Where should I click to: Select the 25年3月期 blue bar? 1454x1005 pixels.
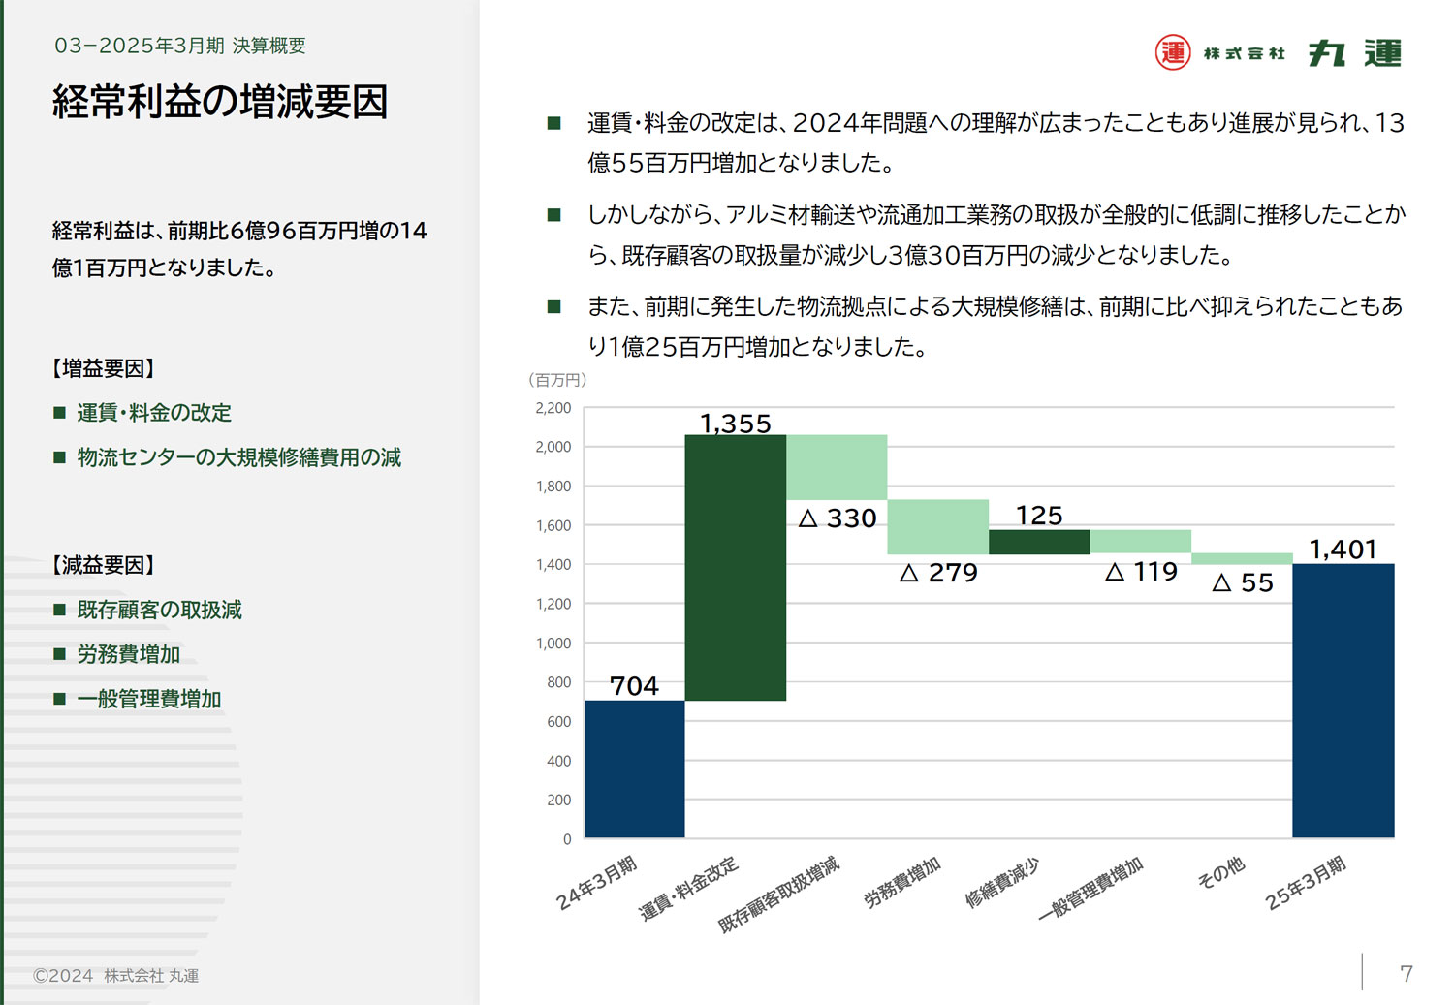point(1343,701)
